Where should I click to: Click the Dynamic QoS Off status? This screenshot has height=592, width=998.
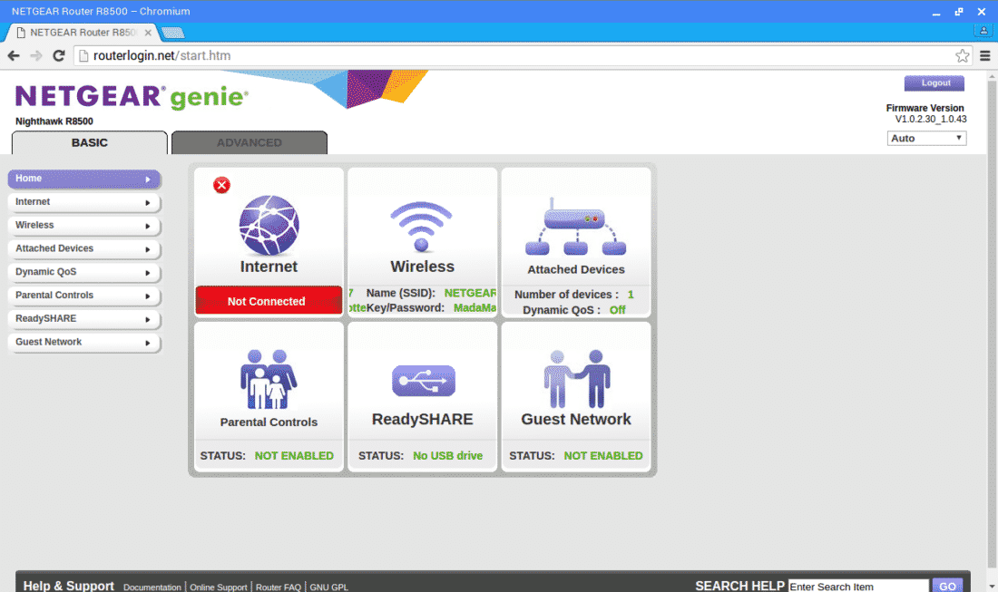click(x=617, y=310)
